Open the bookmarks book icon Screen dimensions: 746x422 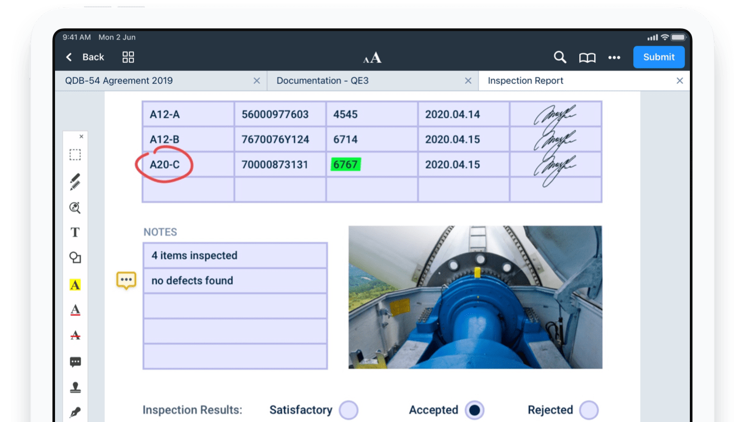point(587,58)
